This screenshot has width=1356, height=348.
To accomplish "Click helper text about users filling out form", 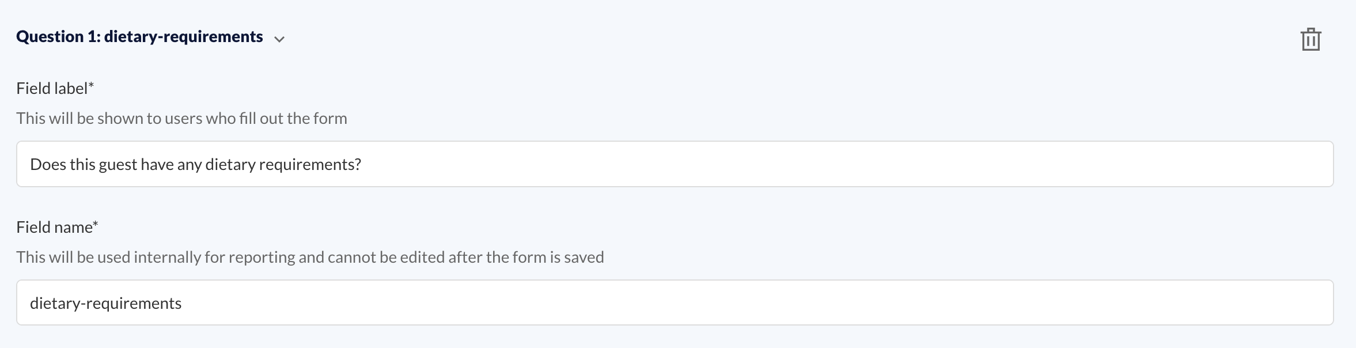I will (x=181, y=118).
